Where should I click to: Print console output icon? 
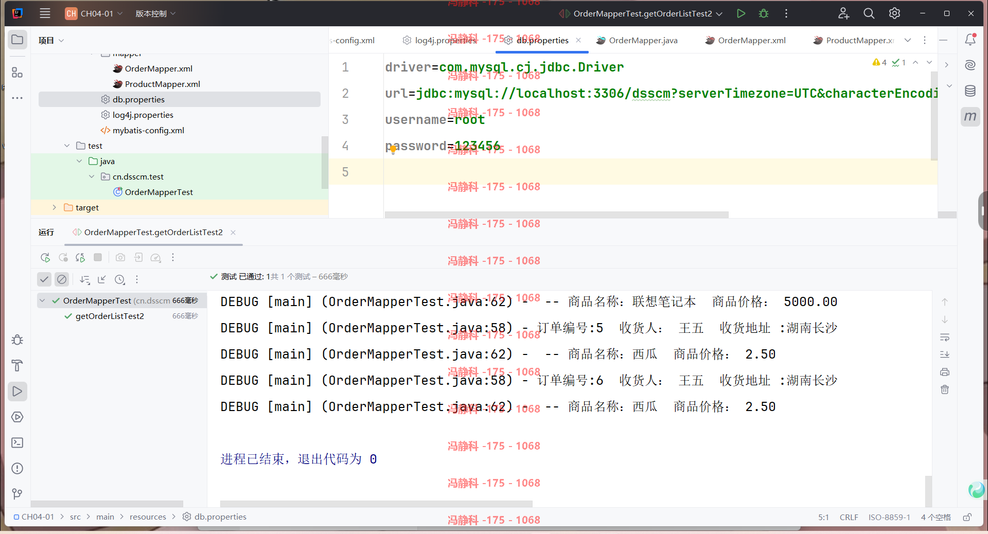click(x=945, y=372)
